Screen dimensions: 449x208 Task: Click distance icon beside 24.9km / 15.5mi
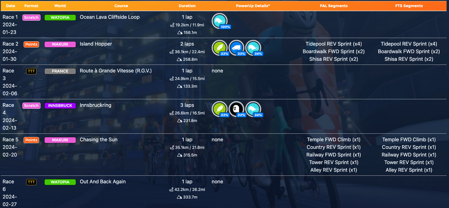pyautogui.click(x=172, y=79)
